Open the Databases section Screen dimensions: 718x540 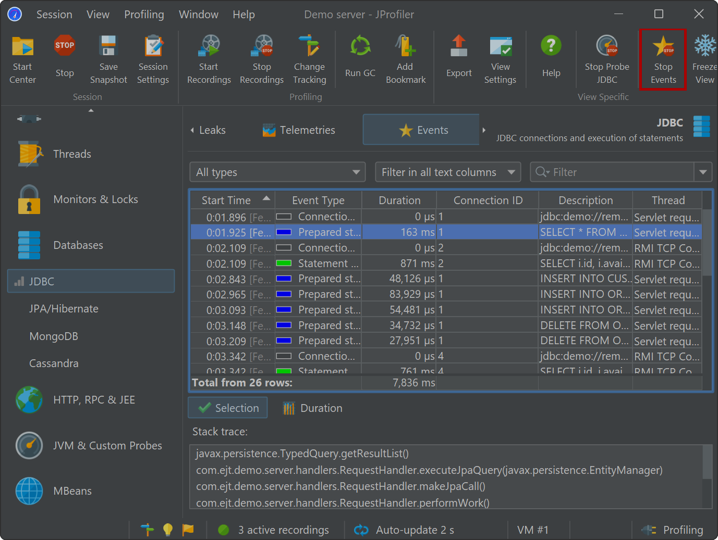60,245
